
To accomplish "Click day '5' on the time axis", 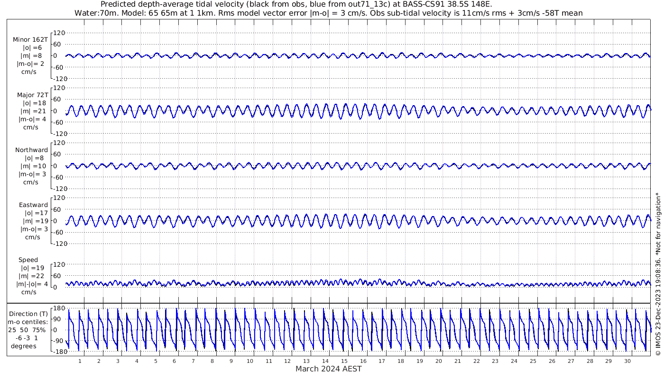I will 156,361.
